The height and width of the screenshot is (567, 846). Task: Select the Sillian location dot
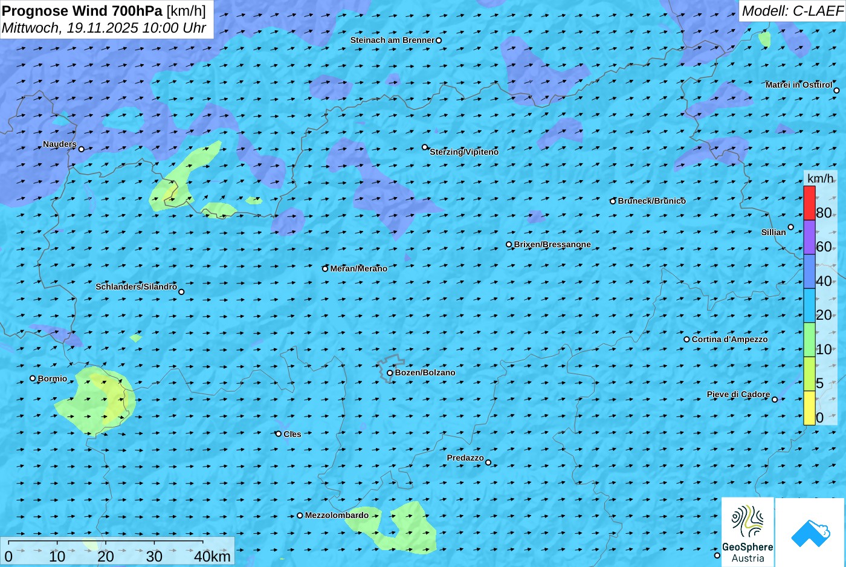pos(790,227)
